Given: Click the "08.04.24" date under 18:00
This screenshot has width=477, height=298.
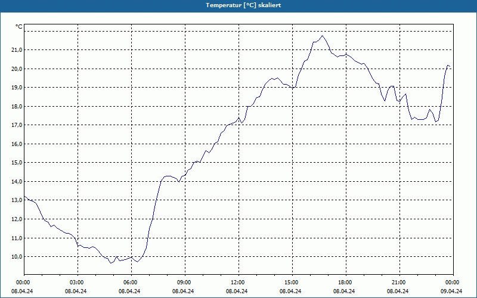Looking at the screenshot, I should [x=344, y=291].
